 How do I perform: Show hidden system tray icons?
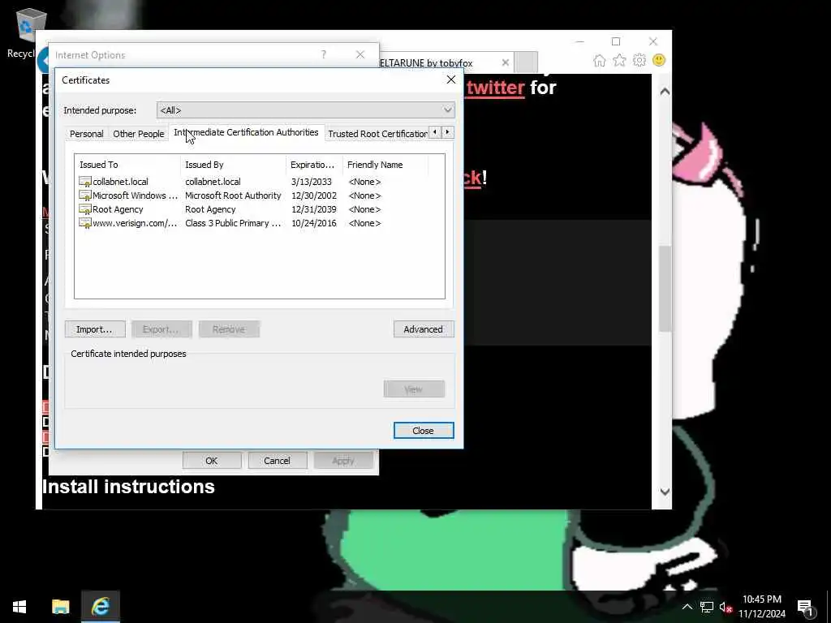click(x=687, y=607)
